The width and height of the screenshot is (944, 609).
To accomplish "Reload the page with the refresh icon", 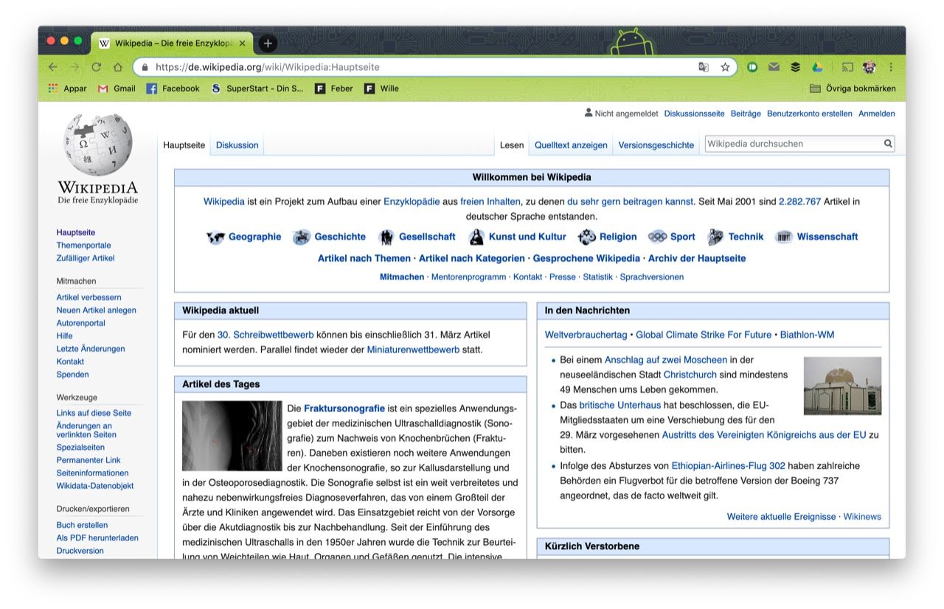I will pos(96,67).
